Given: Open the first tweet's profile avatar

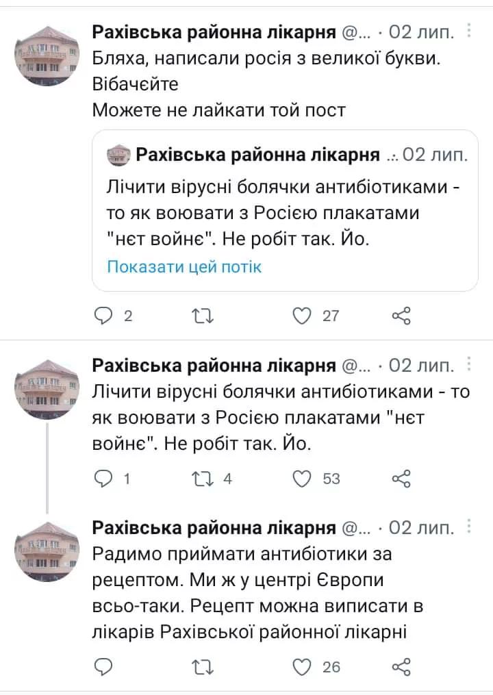Looking at the screenshot, I should click(47, 55).
